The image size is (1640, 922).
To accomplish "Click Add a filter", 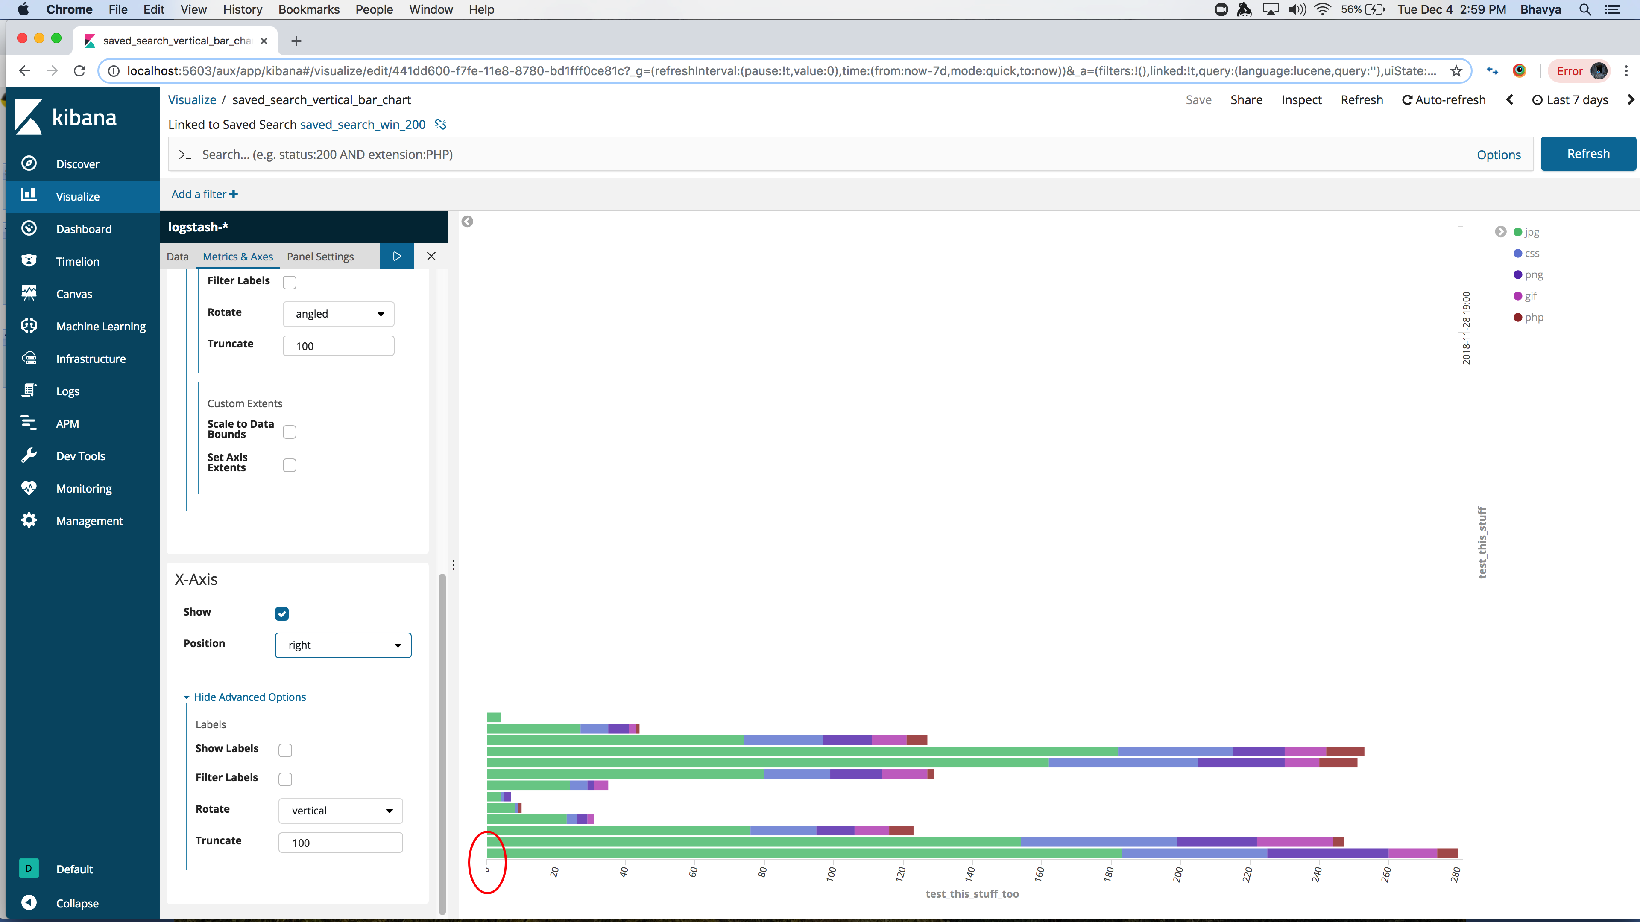I will [x=205, y=194].
